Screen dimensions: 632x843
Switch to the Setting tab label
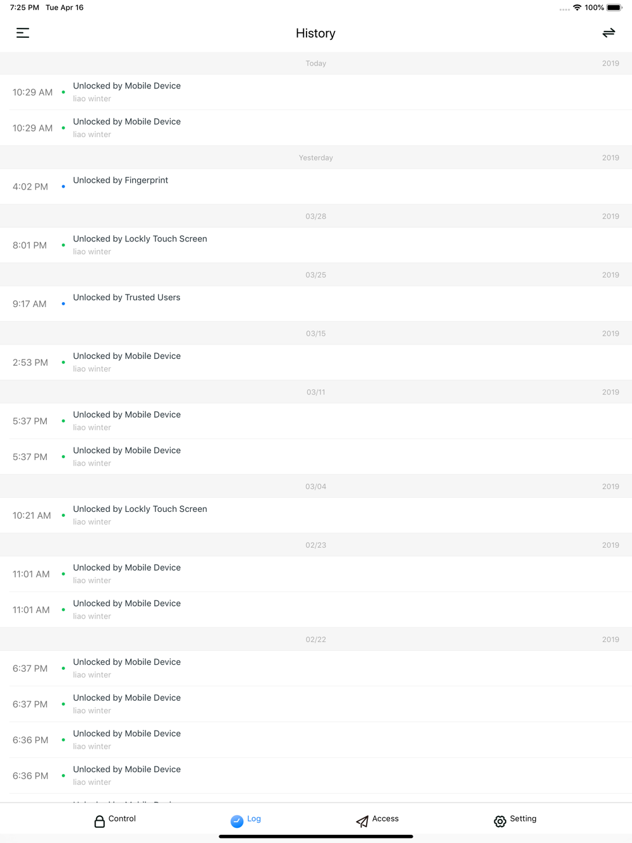(523, 818)
